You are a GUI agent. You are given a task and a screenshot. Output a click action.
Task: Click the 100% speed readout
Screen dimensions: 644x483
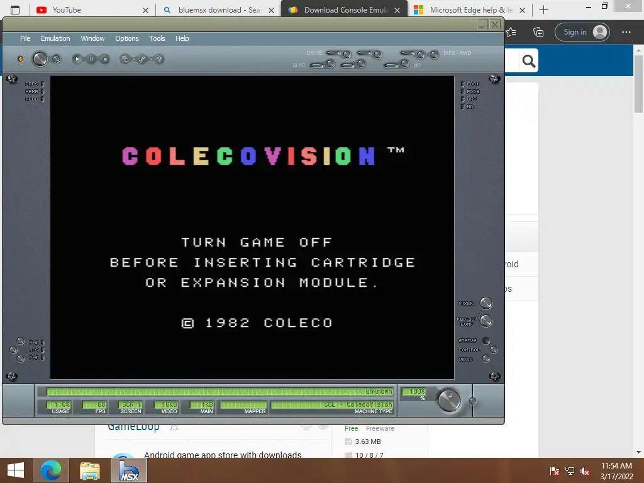(414, 391)
